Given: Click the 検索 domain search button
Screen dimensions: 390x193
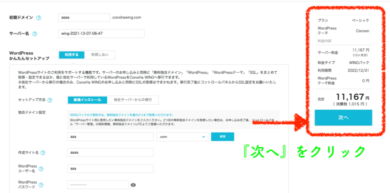Looking at the screenshot, I should (222, 137).
